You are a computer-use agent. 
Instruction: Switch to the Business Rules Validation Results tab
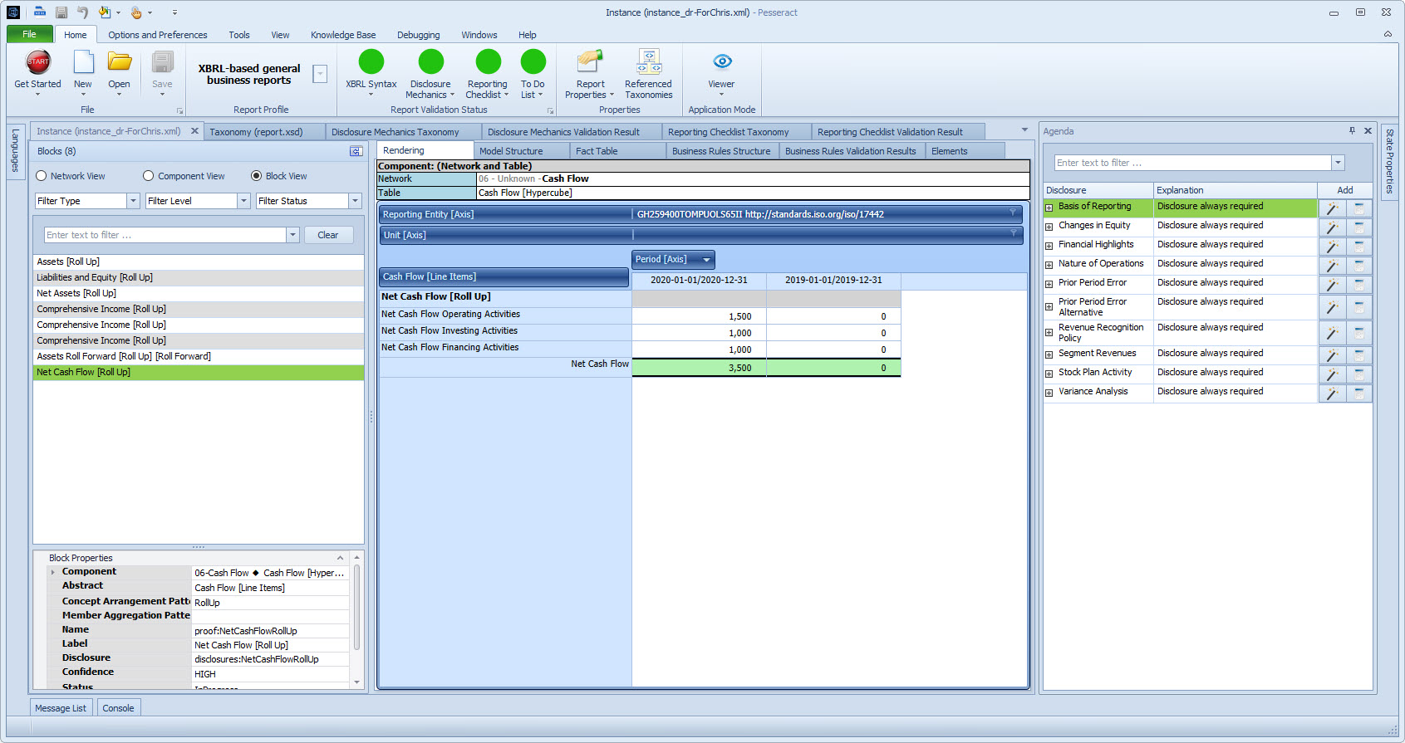851,151
